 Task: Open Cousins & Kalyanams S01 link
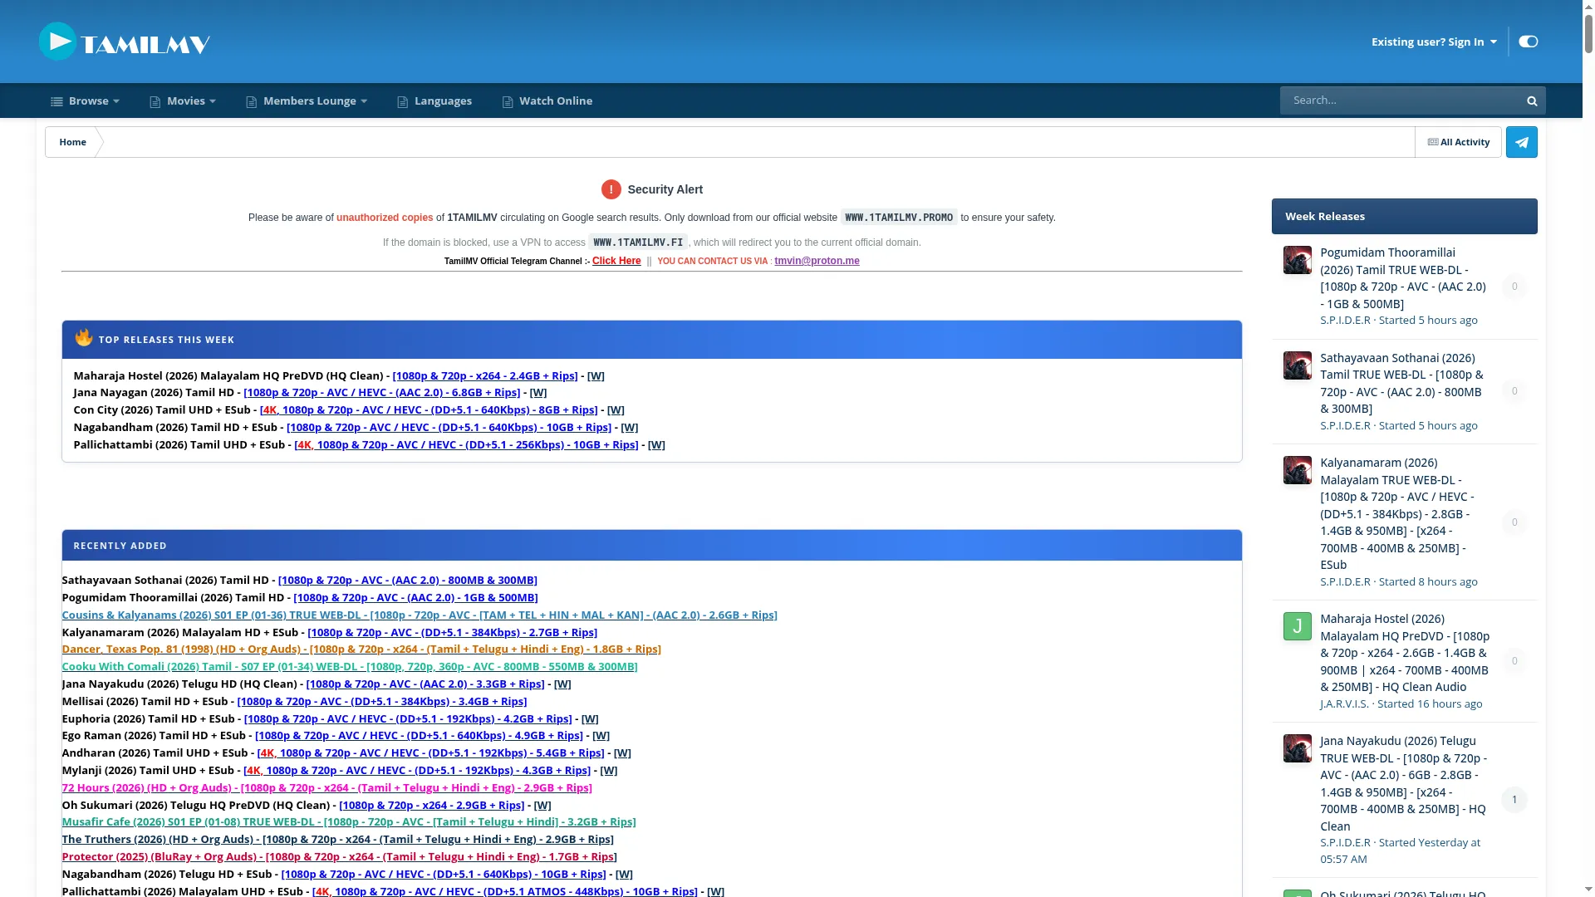coord(420,615)
